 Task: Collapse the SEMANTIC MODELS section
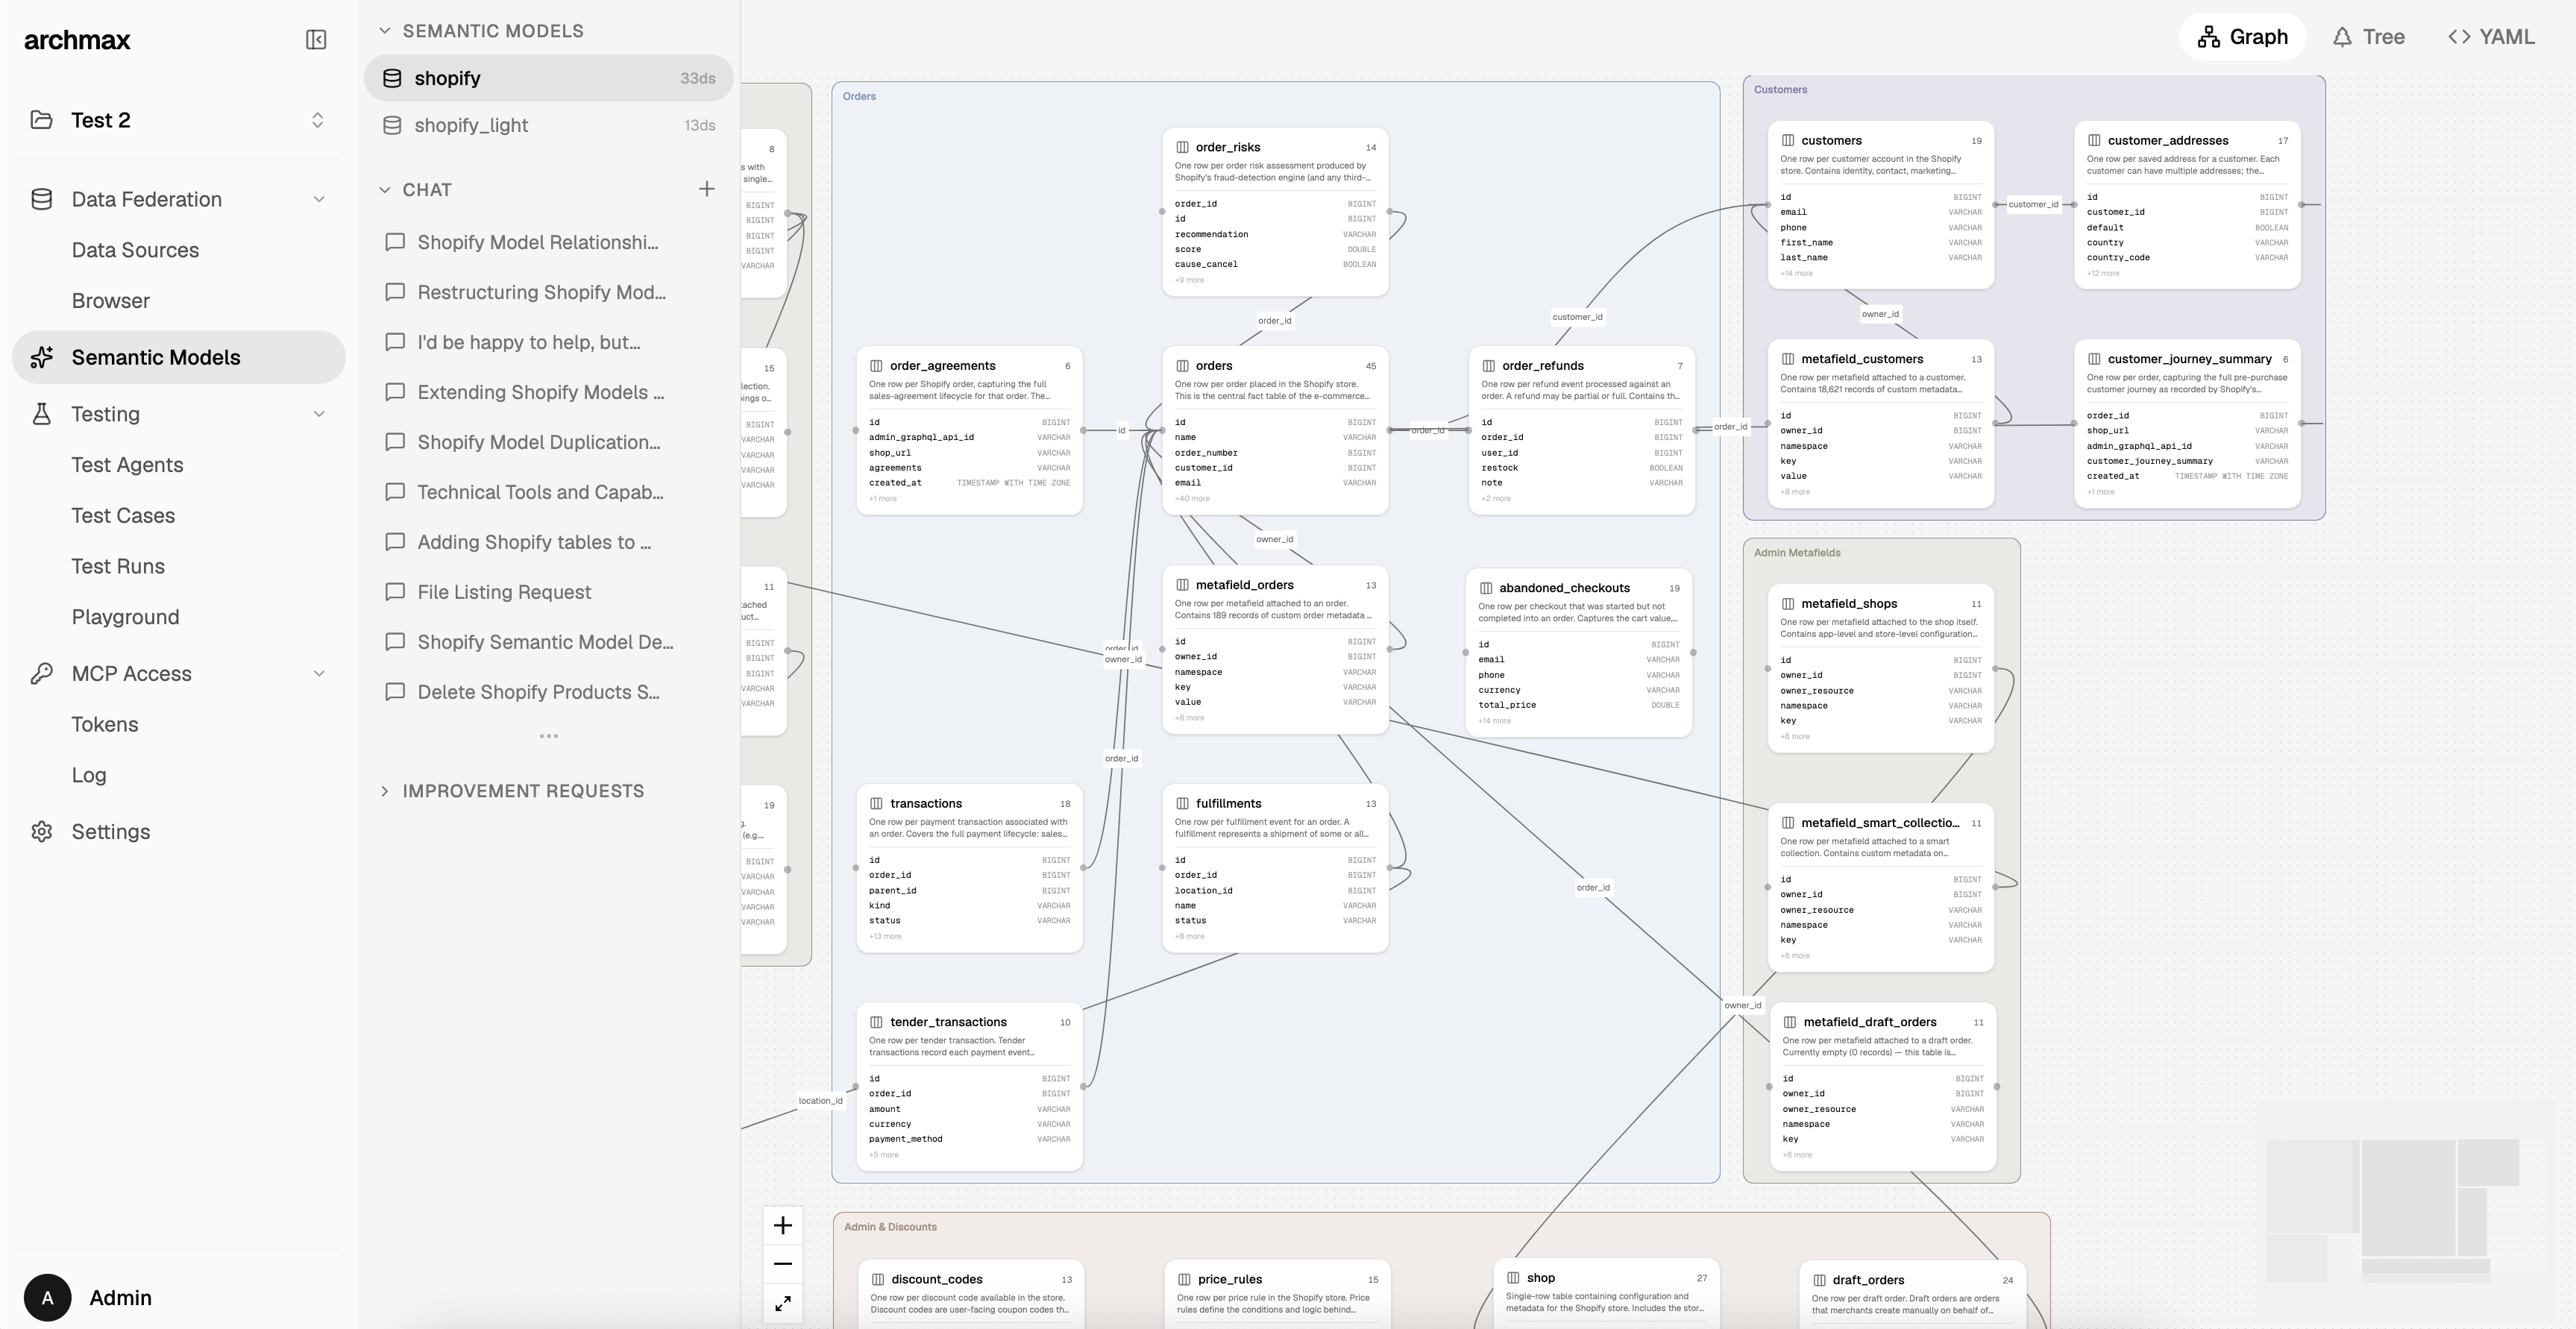tap(384, 30)
